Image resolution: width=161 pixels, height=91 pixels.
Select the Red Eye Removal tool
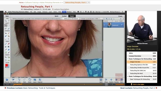(6, 33)
